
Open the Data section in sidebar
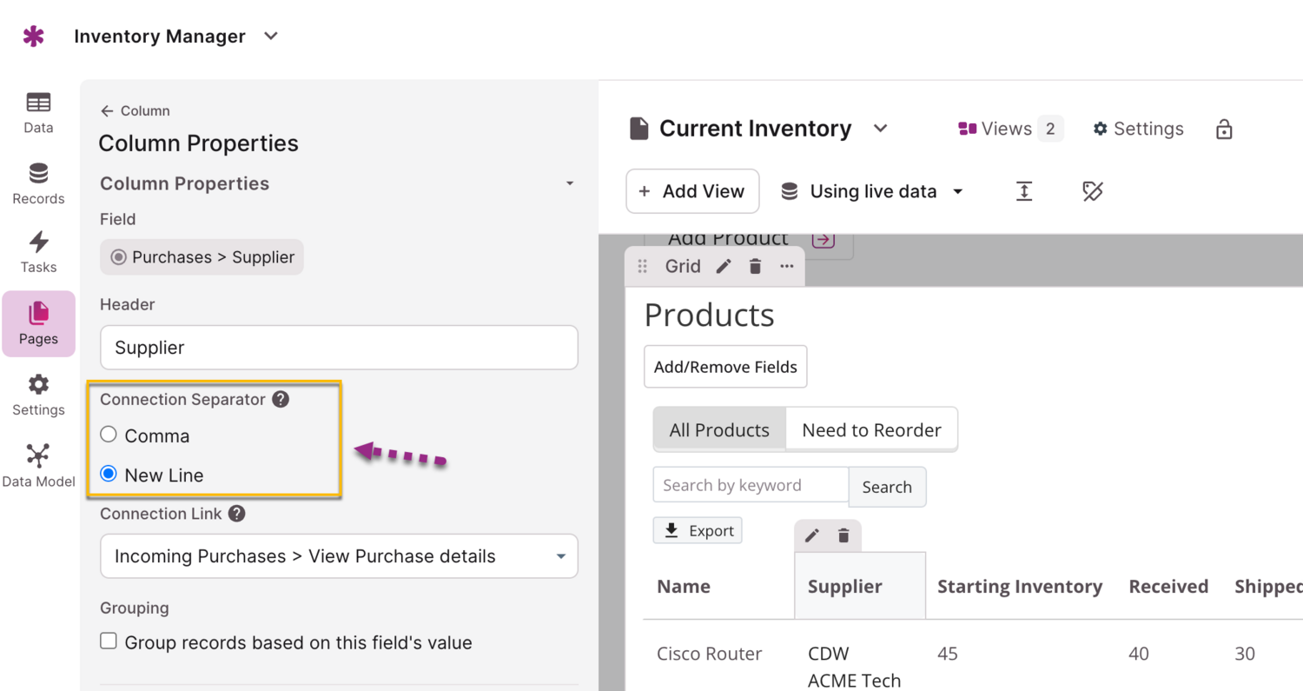click(38, 113)
